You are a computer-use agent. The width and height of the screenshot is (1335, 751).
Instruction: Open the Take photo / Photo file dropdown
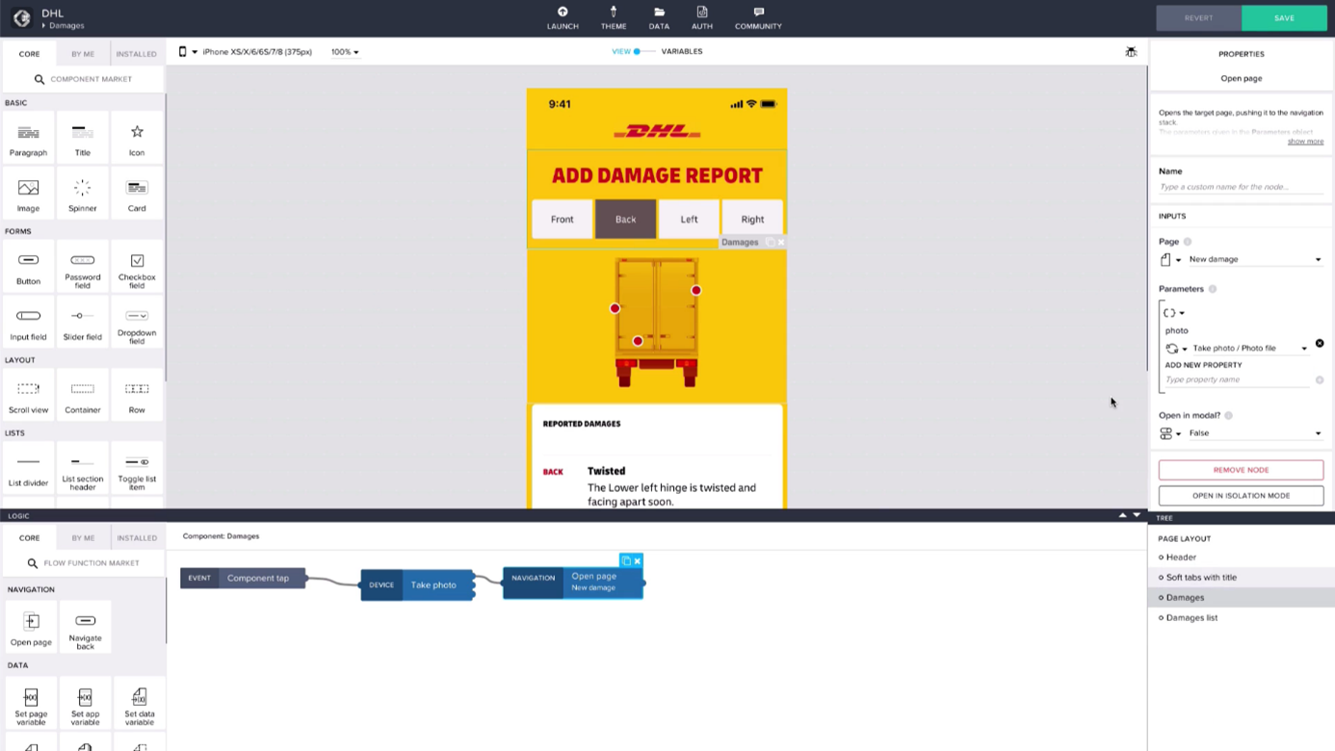(x=1249, y=349)
